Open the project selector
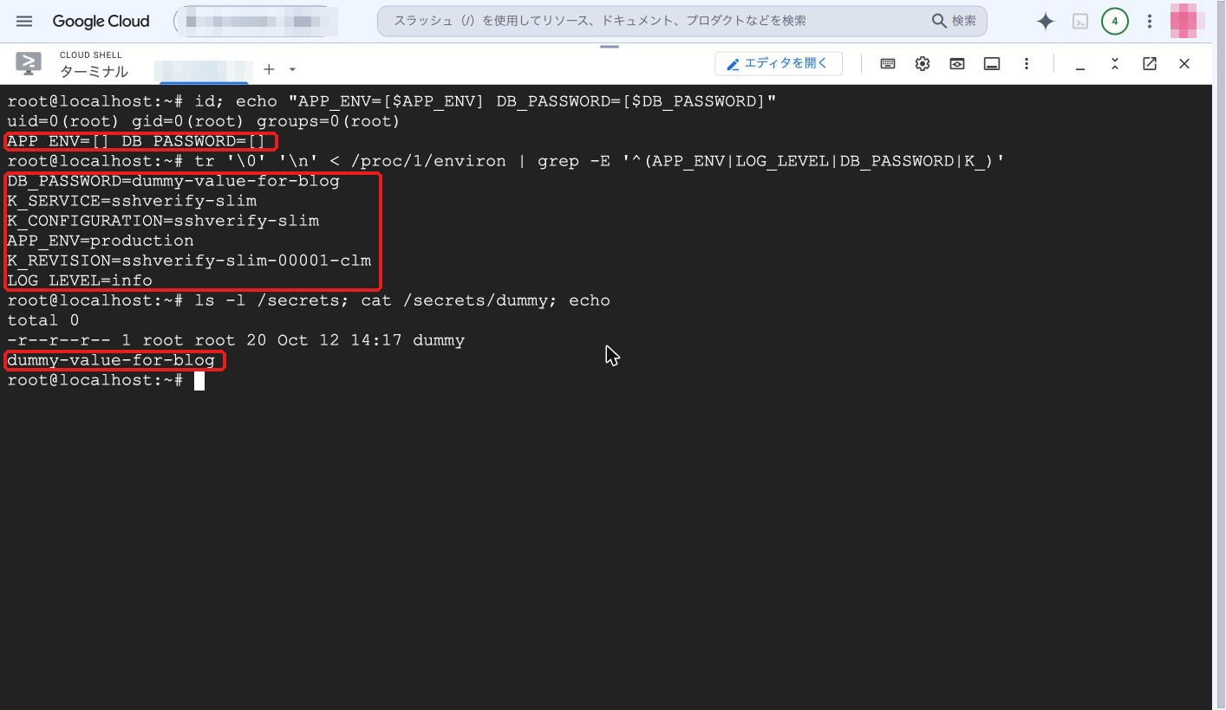The width and height of the screenshot is (1226, 710). (256, 21)
